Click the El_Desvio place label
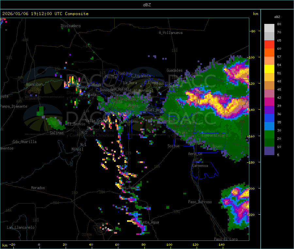 [x=76, y=124]
